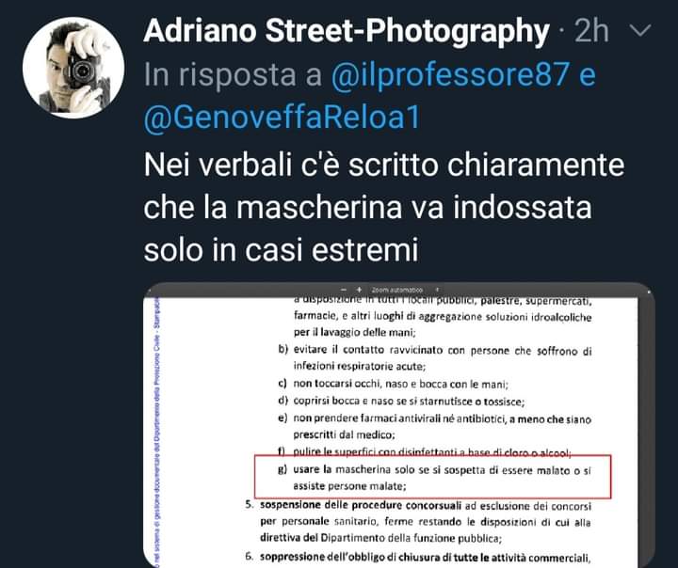The height and width of the screenshot is (568, 678).
Task: Open the @ilprofessore87 profile link
Action: click(450, 74)
